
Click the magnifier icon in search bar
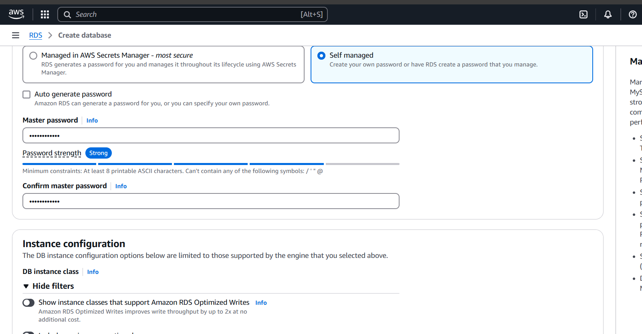(67, 14)
